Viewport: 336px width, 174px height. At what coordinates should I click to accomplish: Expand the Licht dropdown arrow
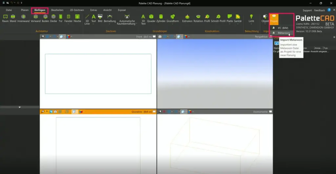[251, 24]
